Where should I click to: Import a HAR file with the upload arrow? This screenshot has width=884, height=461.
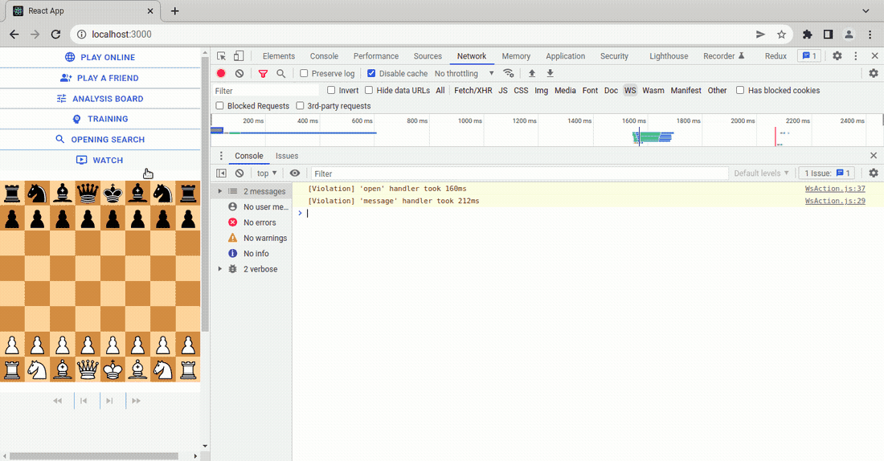532,73
